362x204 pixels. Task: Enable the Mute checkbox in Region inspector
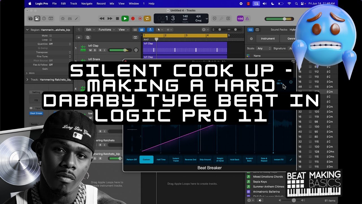[51, 36]
